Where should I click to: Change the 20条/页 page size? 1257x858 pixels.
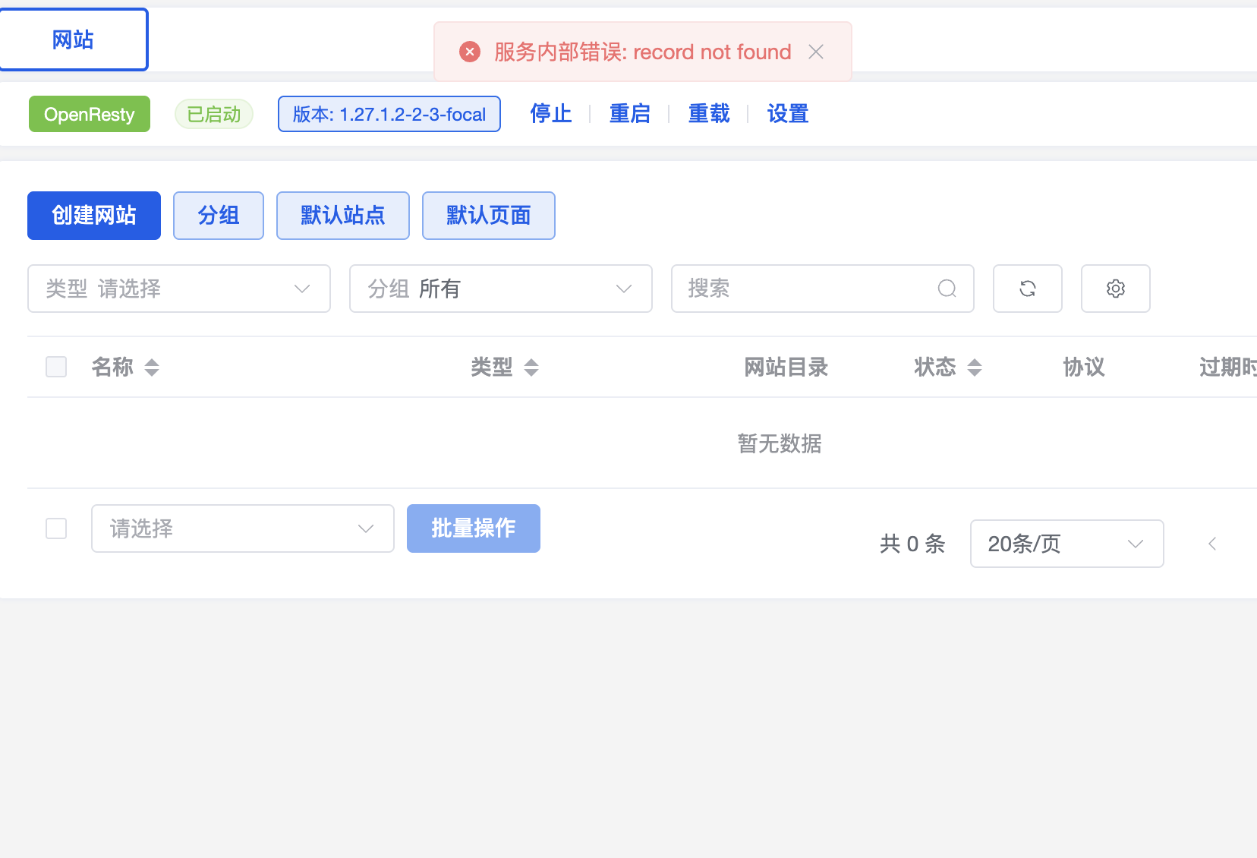pyautogui.click(x=1066, y=544)
